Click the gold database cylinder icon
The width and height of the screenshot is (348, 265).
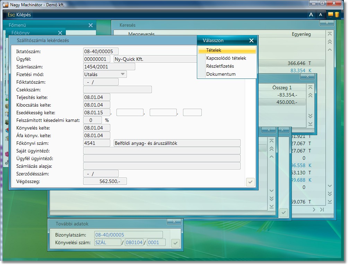(x=337, y=15)
